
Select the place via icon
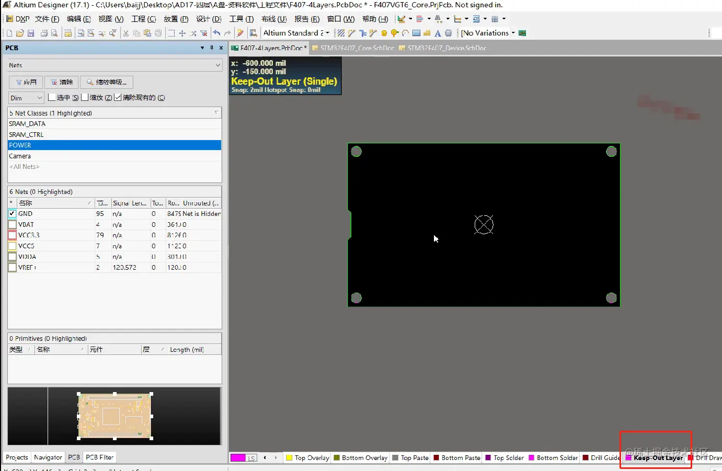click(395, 33)
